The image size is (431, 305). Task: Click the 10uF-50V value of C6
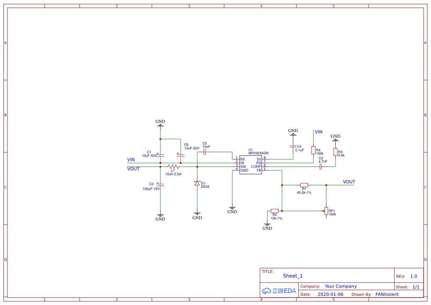pyautogui.click(x=192, y=149)
